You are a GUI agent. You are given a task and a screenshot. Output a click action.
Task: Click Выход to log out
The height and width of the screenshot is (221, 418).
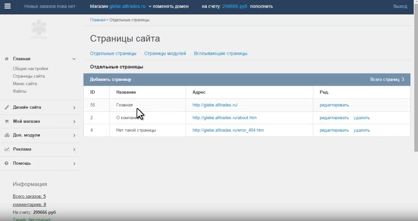pos(400,6)
